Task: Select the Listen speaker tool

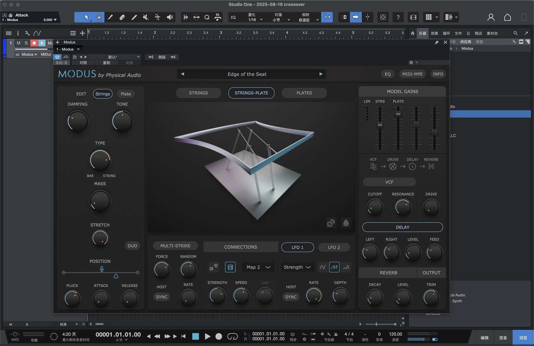Action: [170, 17]
